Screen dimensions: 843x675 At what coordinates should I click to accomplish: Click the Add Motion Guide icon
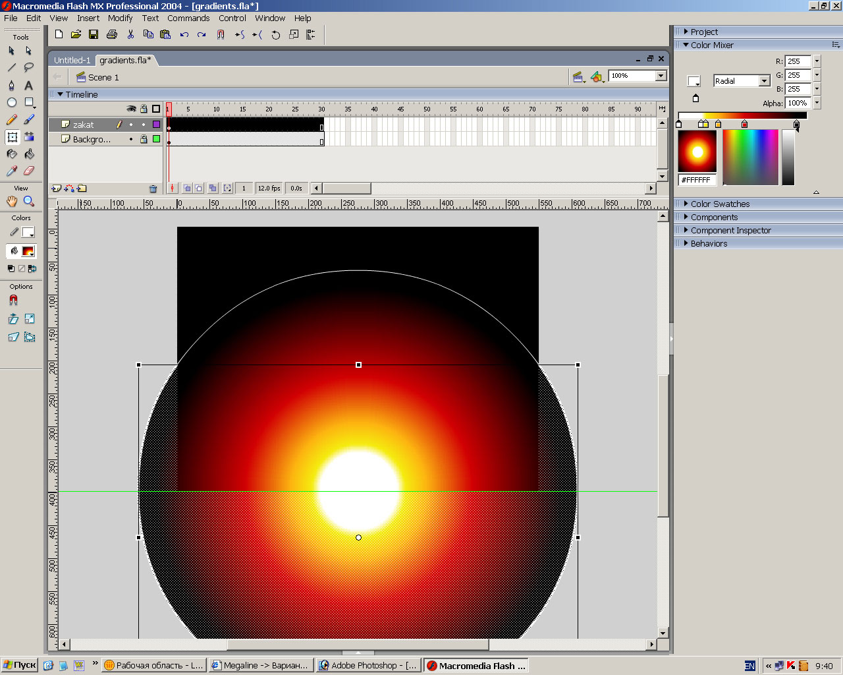pyautogui.click(x=69, y=188)
